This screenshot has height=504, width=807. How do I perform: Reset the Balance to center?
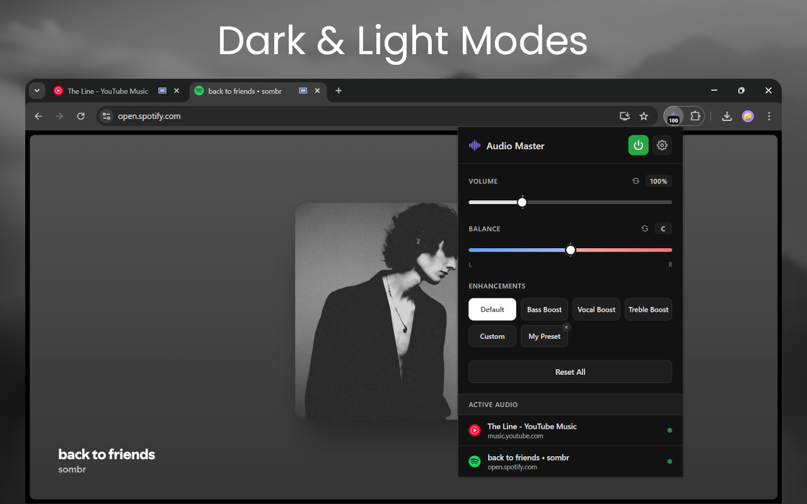click(644, 229)
